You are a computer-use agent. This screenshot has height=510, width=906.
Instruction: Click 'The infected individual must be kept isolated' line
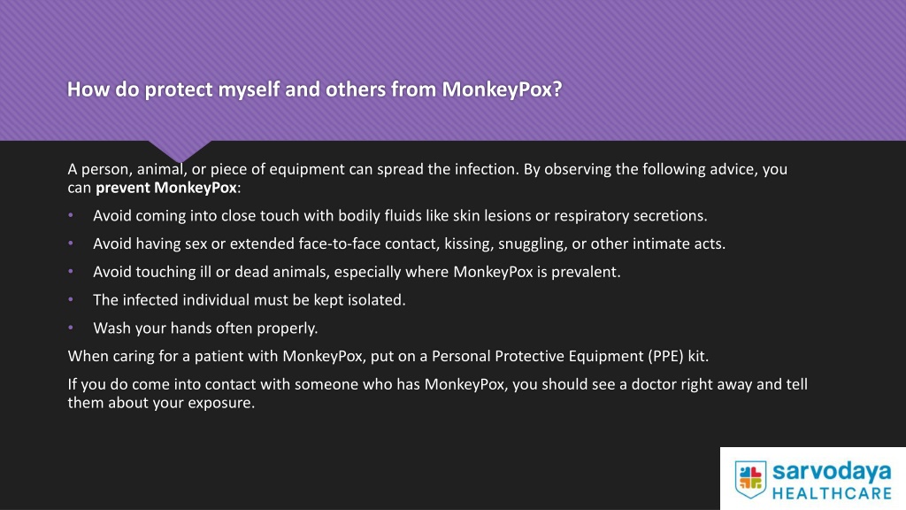249,300
